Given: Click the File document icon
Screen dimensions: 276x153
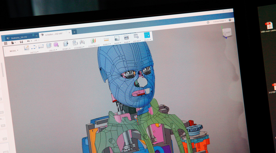Looking at the screenshot, I should (x=13, y=43).
